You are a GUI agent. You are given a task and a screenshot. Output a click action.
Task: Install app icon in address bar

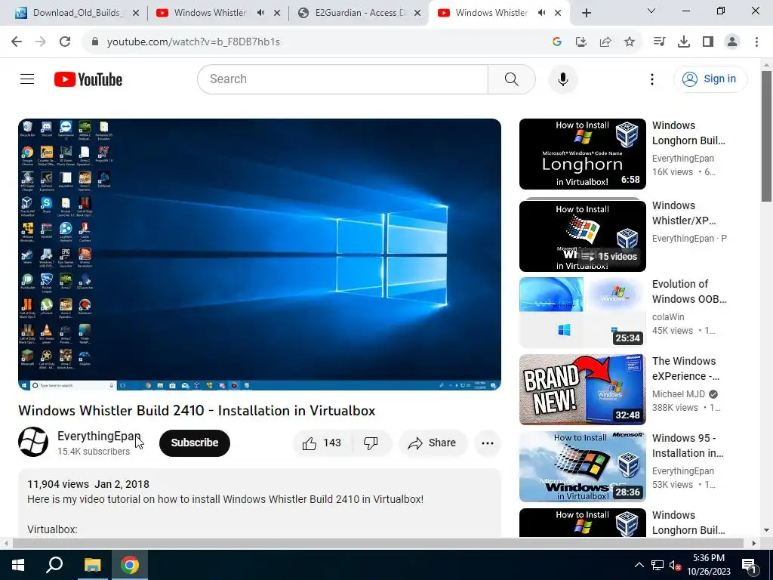click(581, 42)
